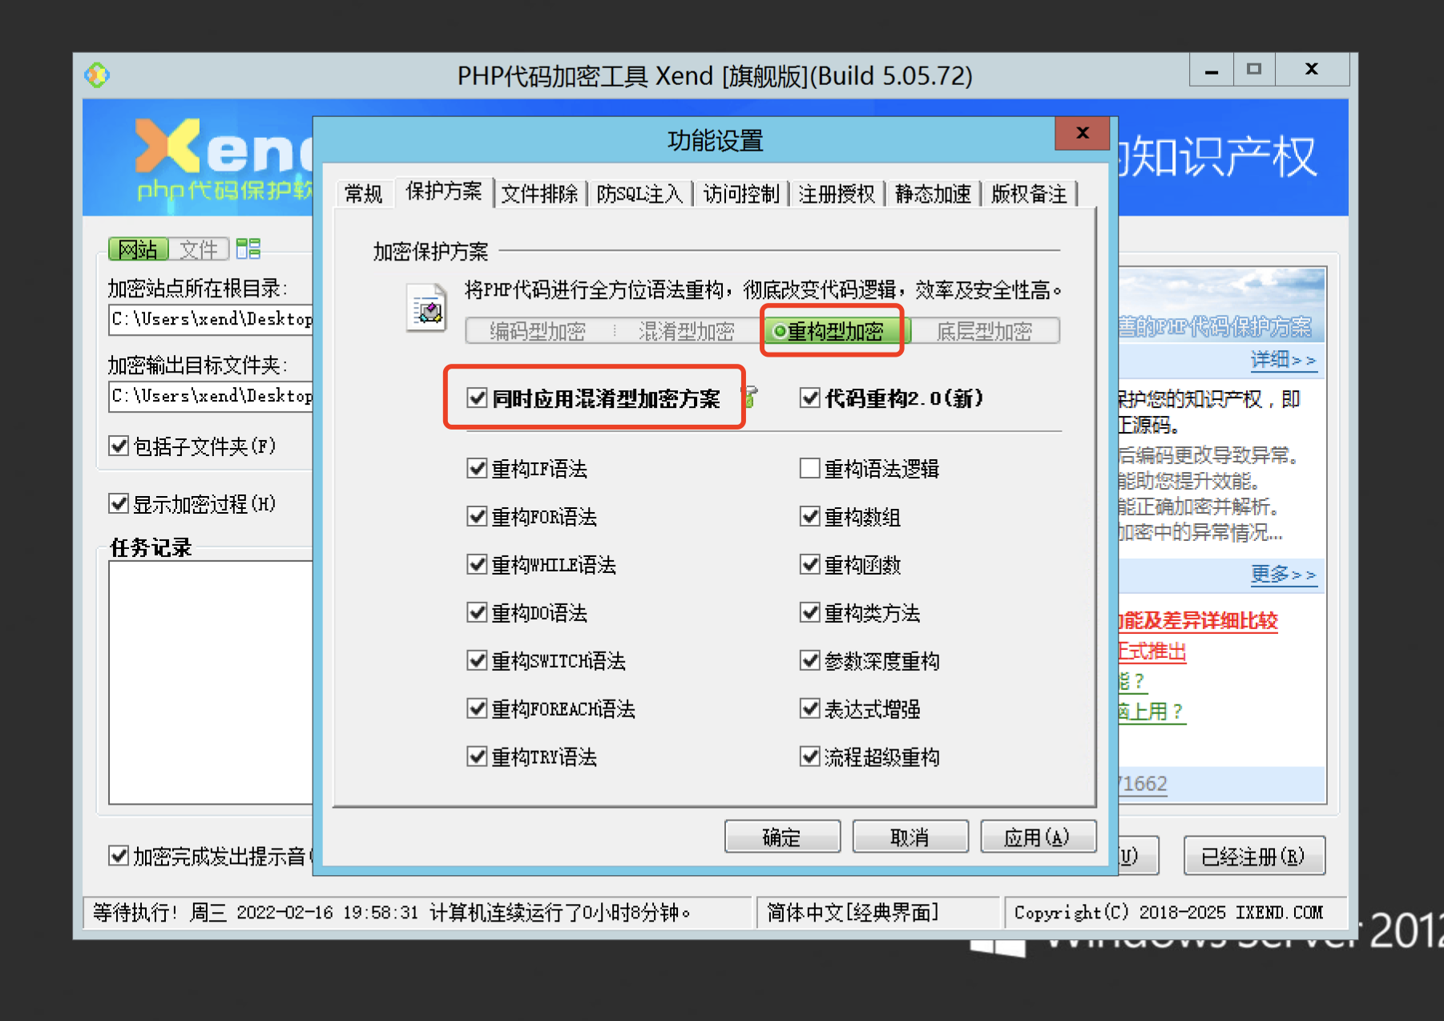Click the 加密站点所在根目录 path field
The image size is (1444, 1021).
coord(211,319)
